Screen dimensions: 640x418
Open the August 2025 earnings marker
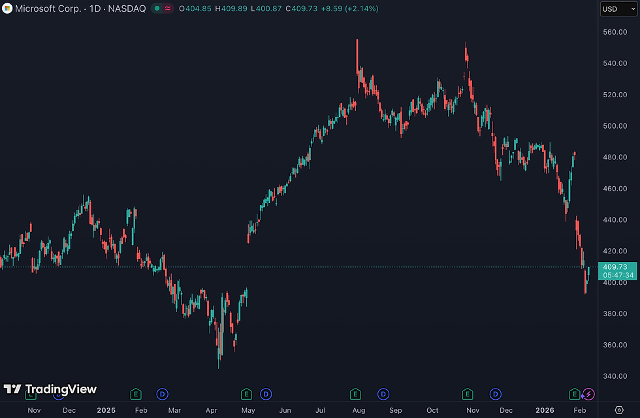tap(355, 394)
